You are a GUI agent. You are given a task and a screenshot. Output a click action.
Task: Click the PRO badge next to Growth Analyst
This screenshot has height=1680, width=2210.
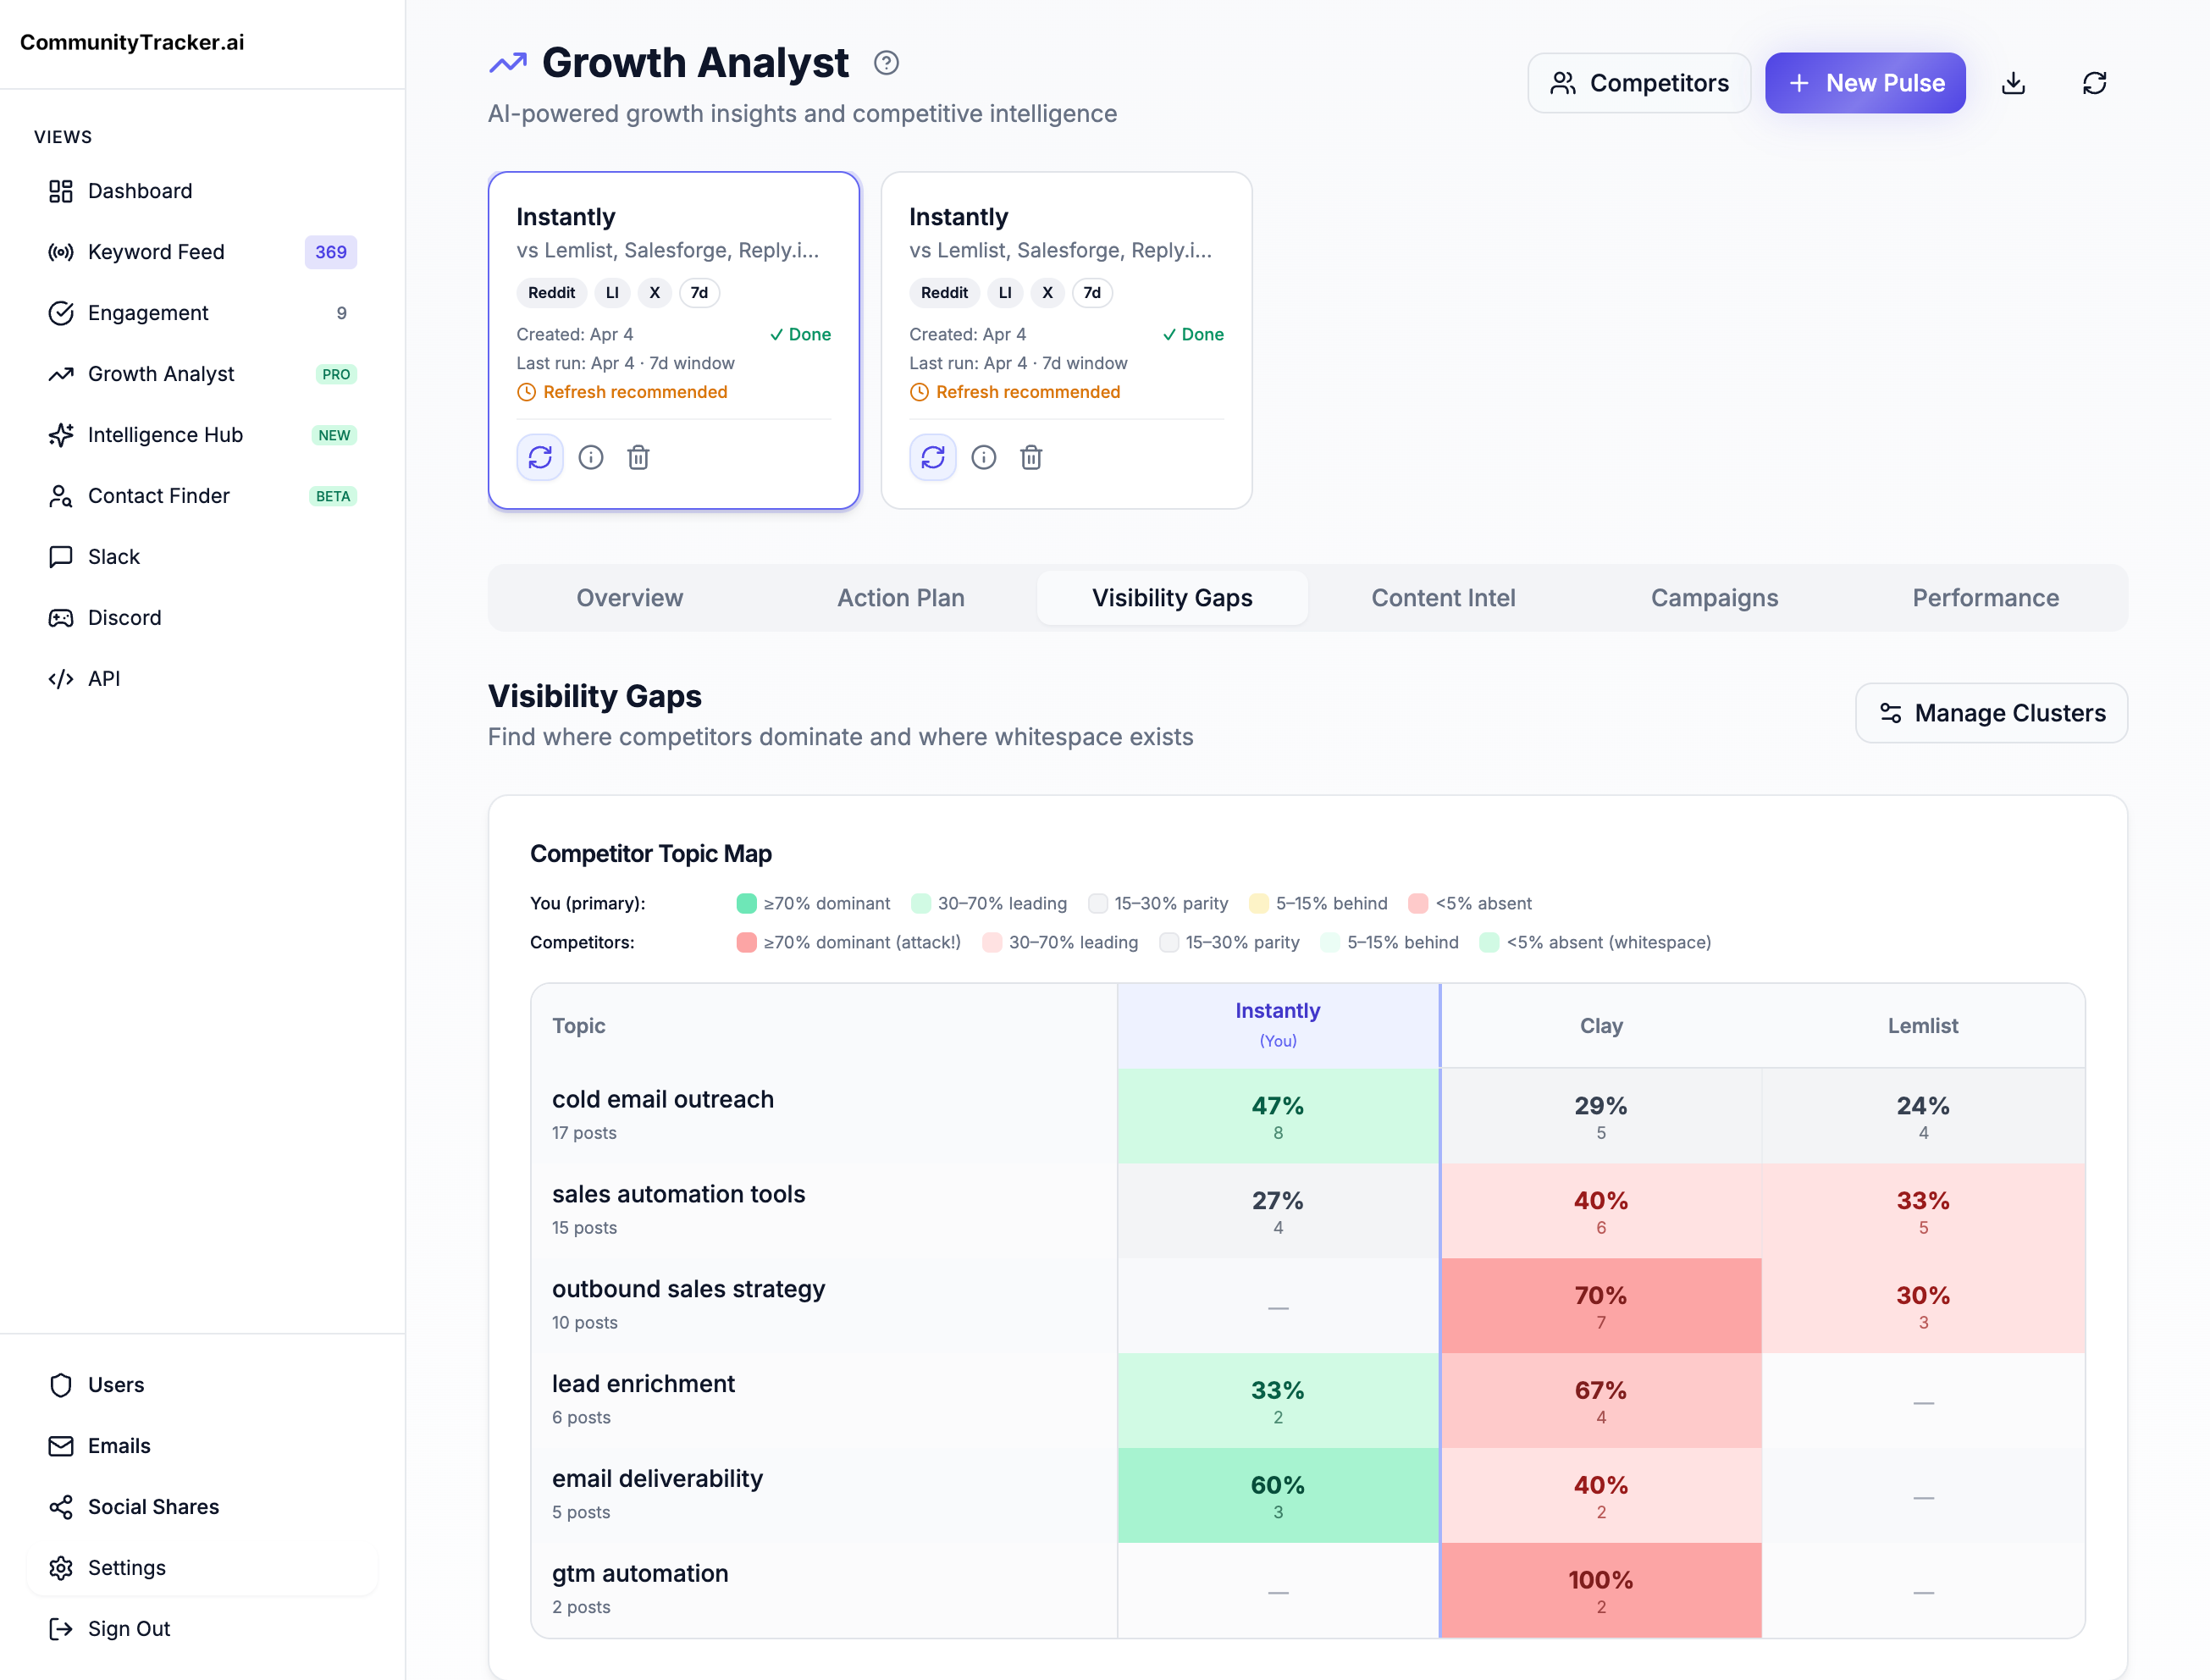(x=336, y=374)
